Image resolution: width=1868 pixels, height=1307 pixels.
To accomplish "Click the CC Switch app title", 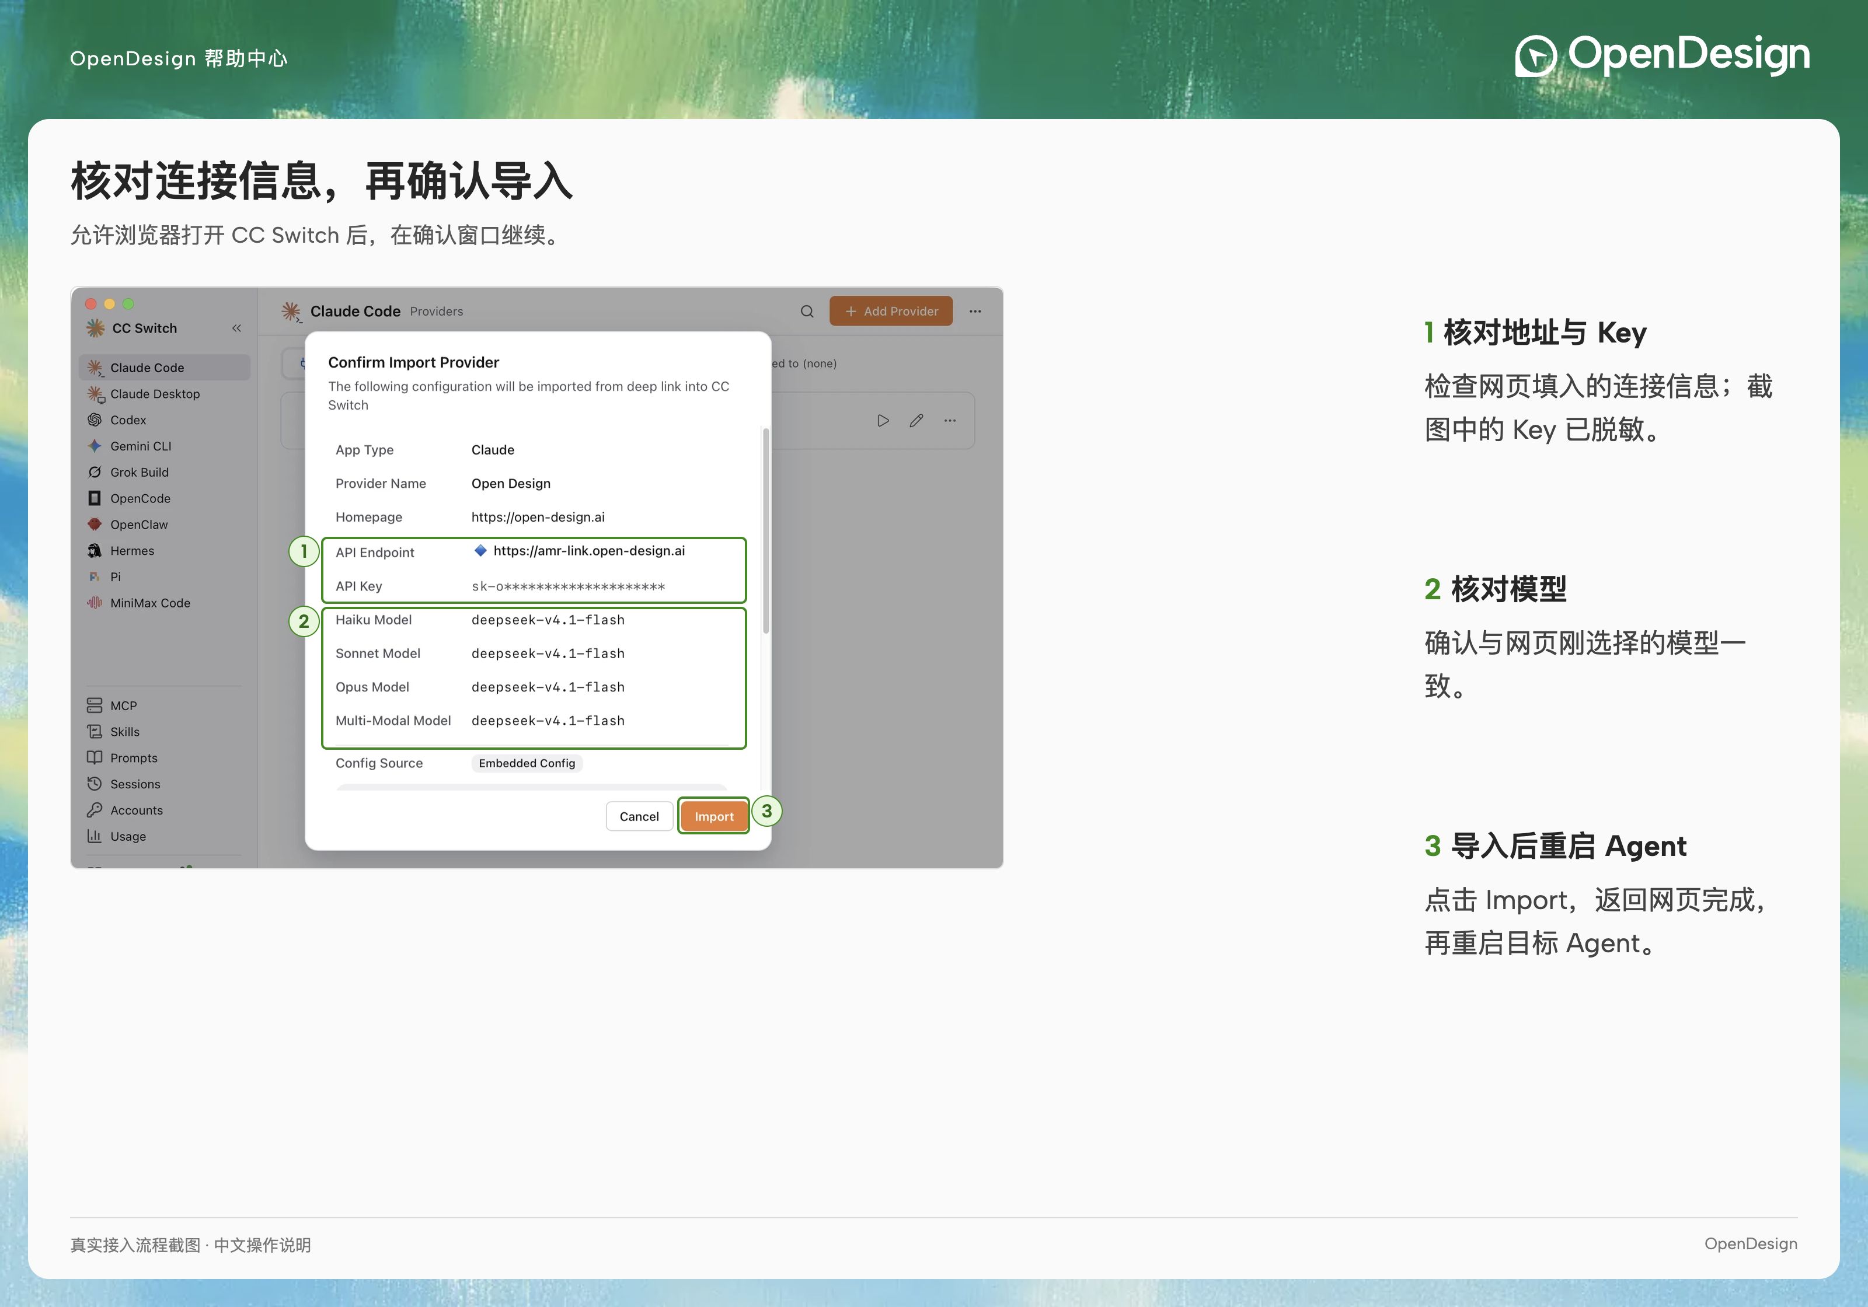I will tap(144, 328).
